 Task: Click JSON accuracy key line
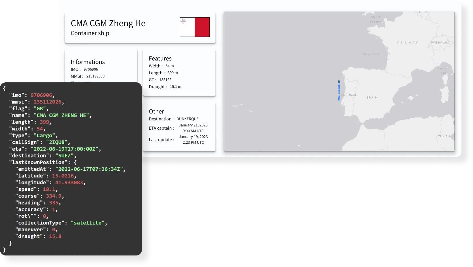[37, 210]
